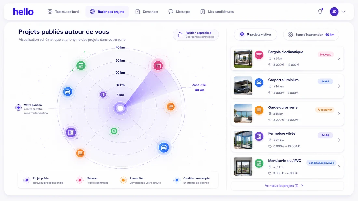Screen dimensions: 358x201
Task: Click the blue car marker on radar's left side
Action: (68, 92)
